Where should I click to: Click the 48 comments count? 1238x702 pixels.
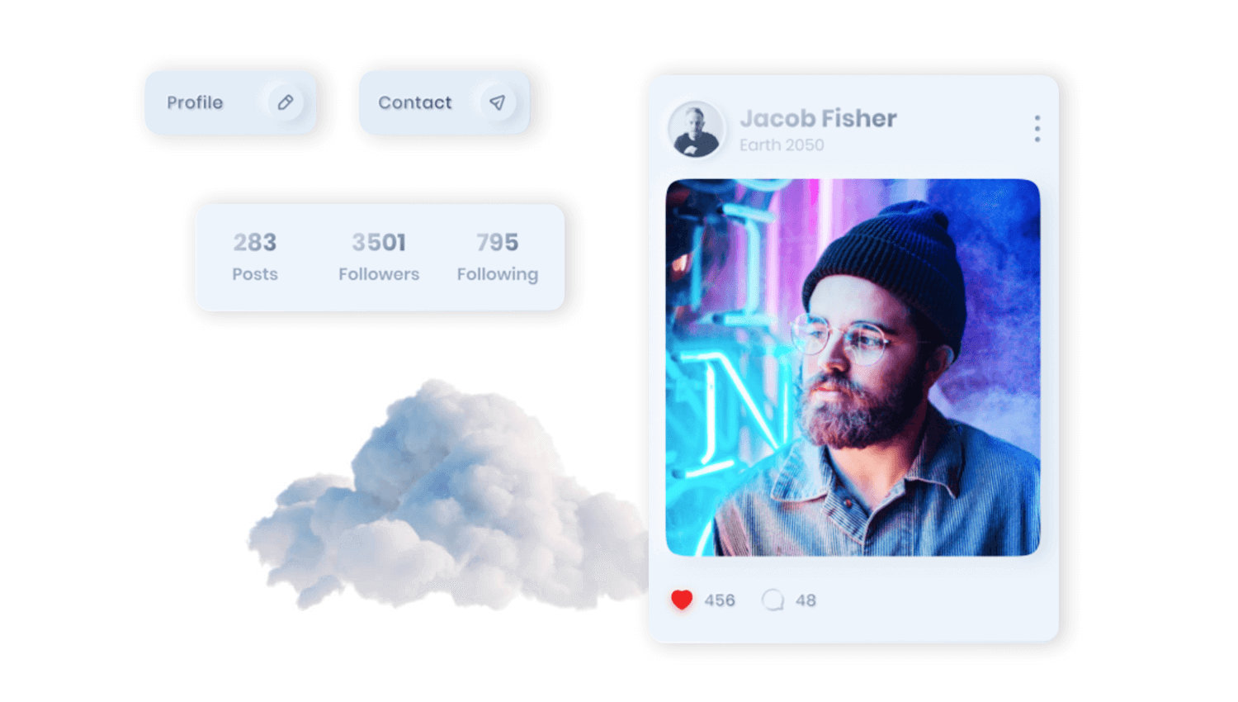(x=806, y=600)
